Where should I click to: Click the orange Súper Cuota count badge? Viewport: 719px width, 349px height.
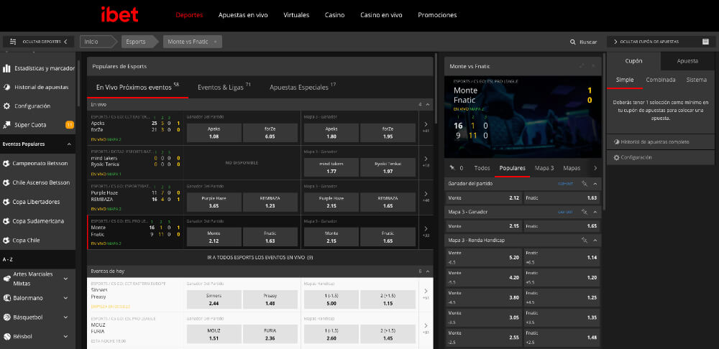pos(70,124)
